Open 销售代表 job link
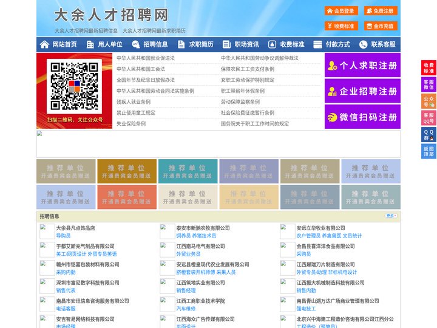Image resolution: width=437 pixels, height=328 pixels. [66, 290]
